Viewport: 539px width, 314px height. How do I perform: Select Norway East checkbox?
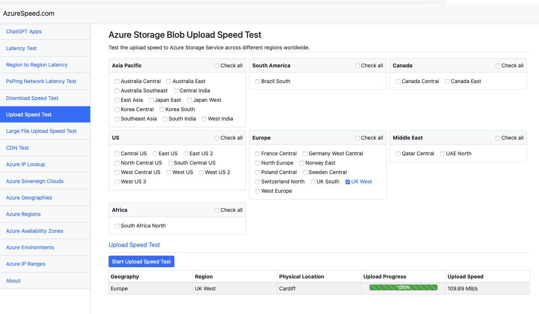[302, 163]
